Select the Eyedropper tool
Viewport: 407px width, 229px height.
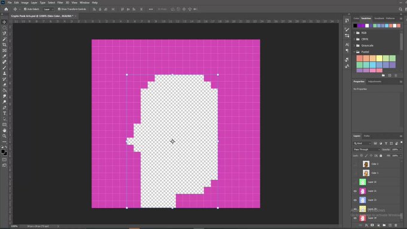click(4, 56)
